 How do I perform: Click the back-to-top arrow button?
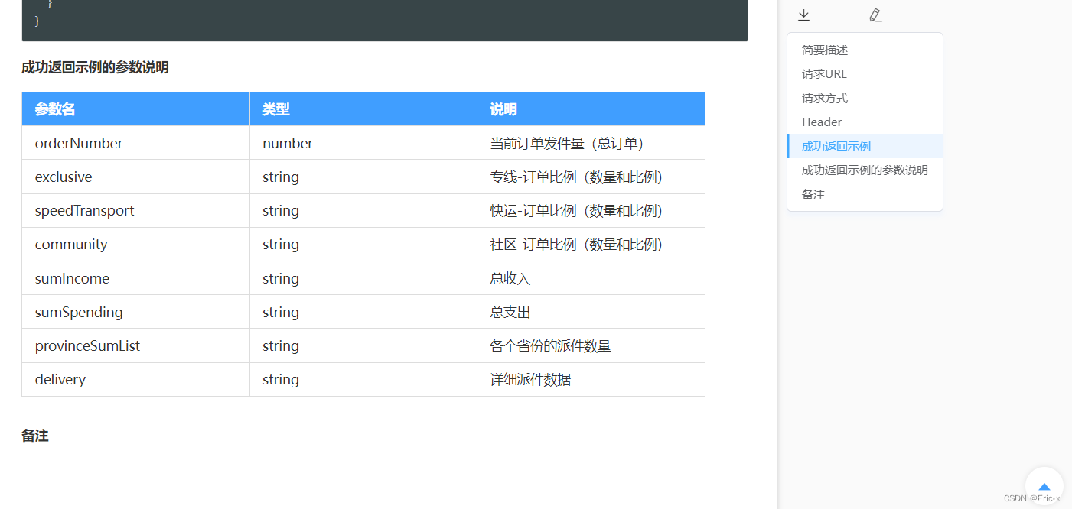[x=1044, y=486]
